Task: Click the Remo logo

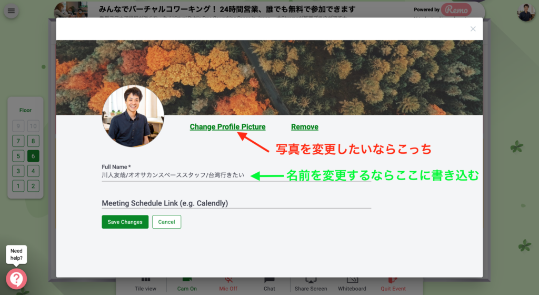Action: pos(456,9)
